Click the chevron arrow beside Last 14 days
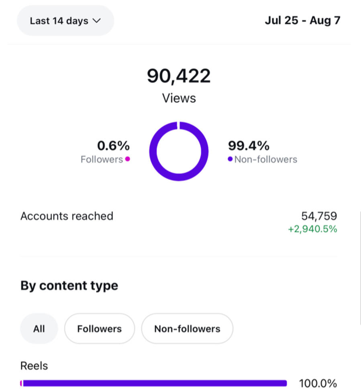This screenshot has width=361, height=391. pyautogui.click(x=96, y=21)
